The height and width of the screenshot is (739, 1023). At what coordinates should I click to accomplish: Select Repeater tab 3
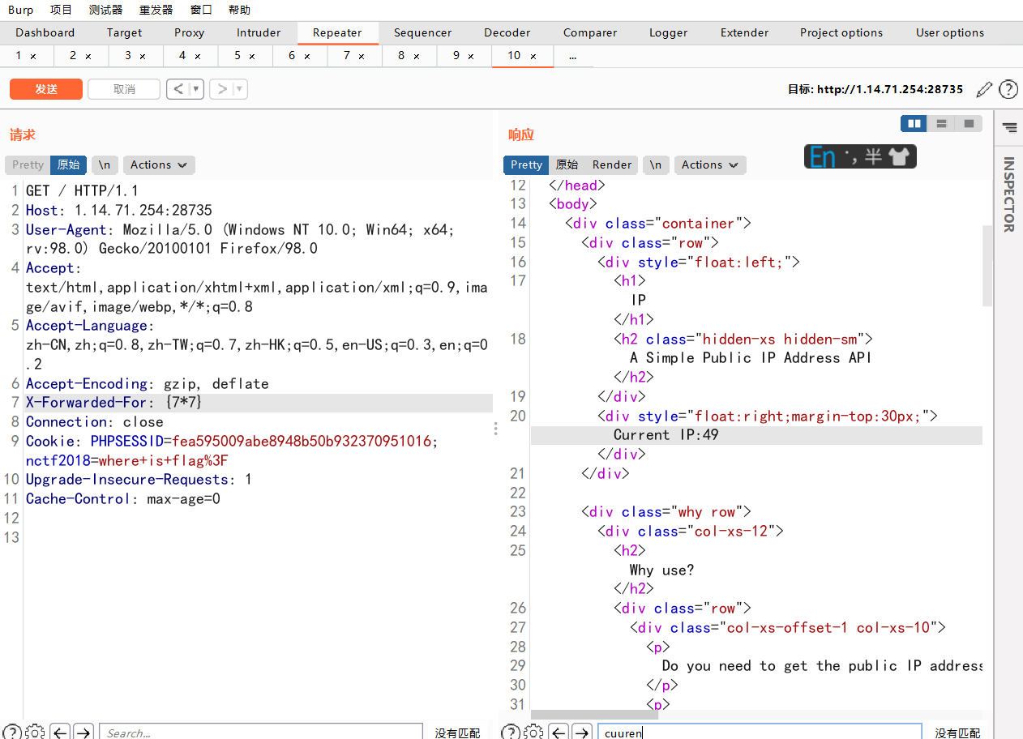(x=135, y=56)
